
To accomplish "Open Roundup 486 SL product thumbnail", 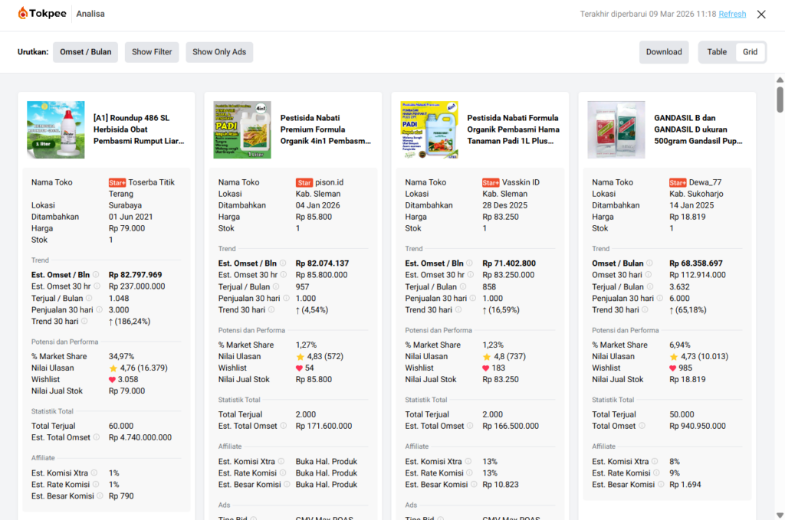I will tap(56, 129).
